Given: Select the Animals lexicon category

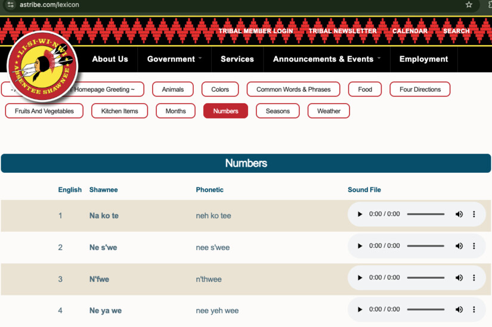Looking at the screenshot, I should (173, 89).
